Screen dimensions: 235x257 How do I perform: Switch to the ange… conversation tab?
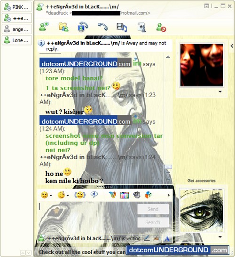click(x=17, y=29)
